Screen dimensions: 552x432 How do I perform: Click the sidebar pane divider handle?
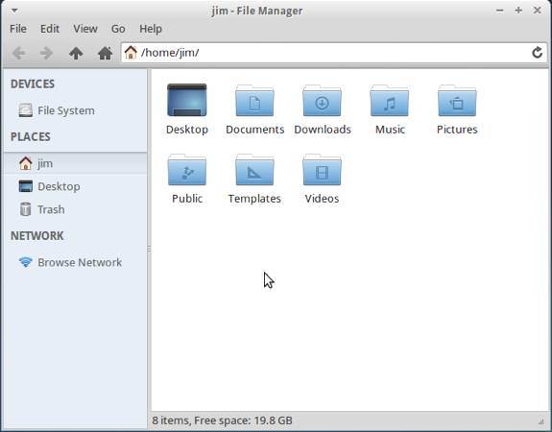149,250
